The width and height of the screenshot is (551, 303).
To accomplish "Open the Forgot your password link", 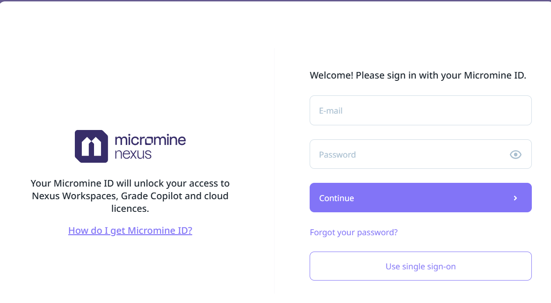I will tap(354, 232).
